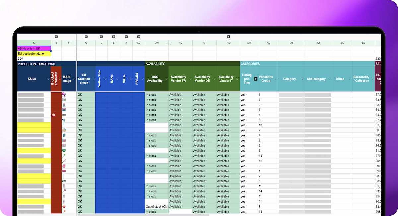Select column AR header
Screen dimensions: 398x216
tap(204, 43)
